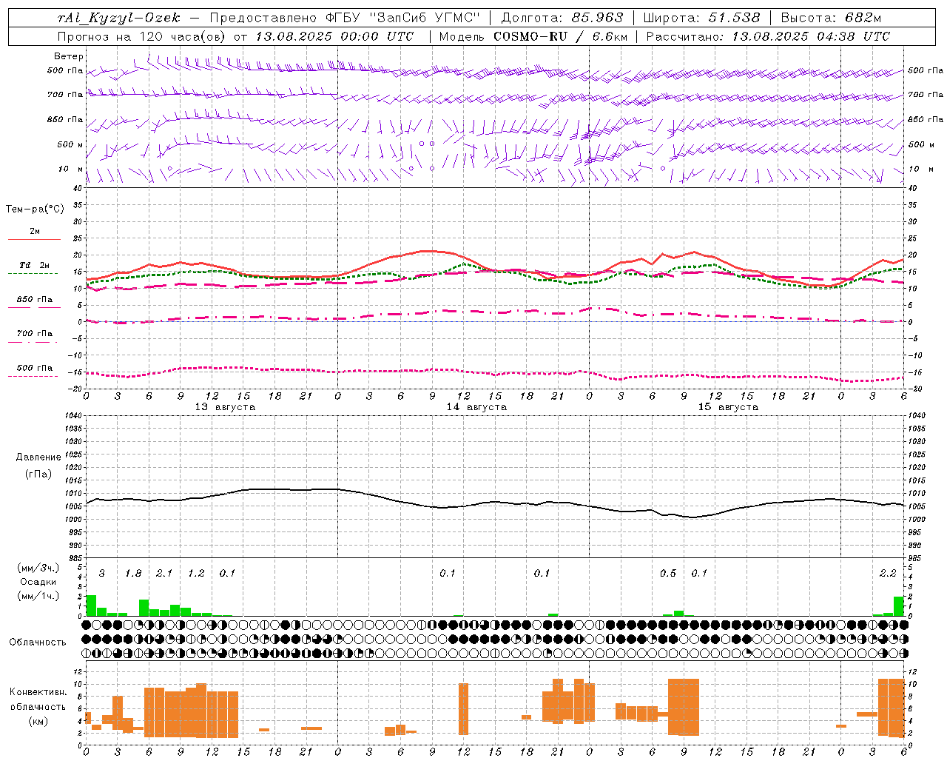947x758 pixels.
Task: Click the Конвективн. convective cloud label
Action: 38,692
